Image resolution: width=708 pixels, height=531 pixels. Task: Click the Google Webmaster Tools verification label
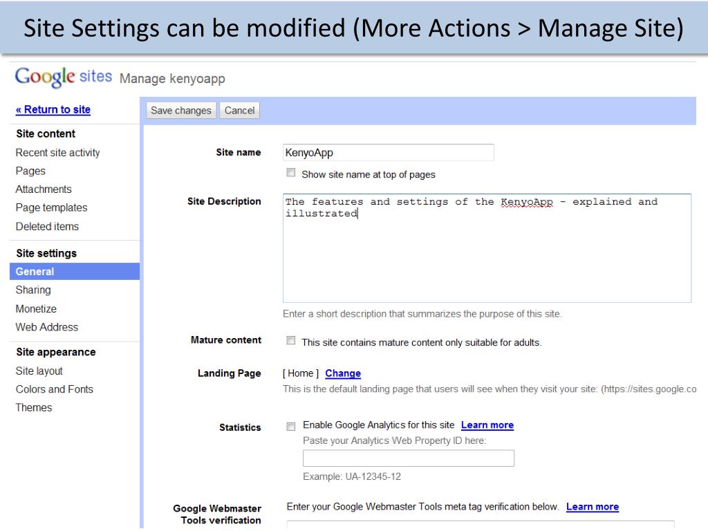click(x=217, y=514)
